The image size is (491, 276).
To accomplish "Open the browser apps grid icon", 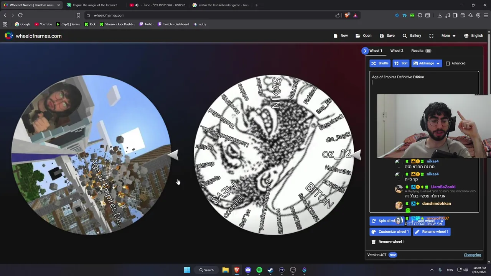I will (x=5, y=24).
